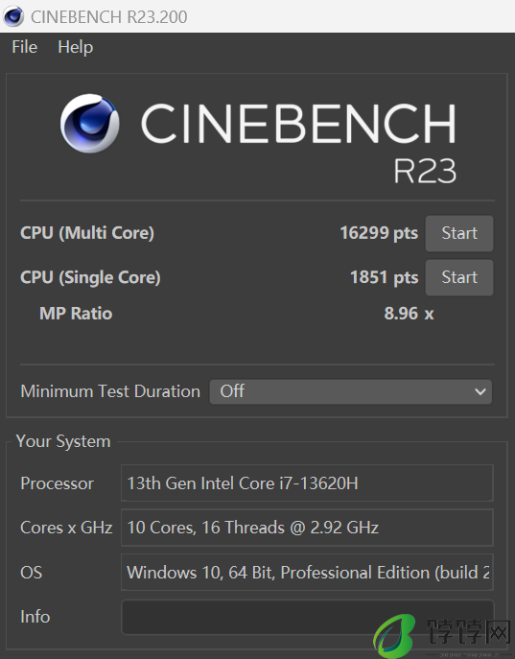Click the 1851 pts single core score
The width and height of the screenshot is (515, 659).
[384, 277]
